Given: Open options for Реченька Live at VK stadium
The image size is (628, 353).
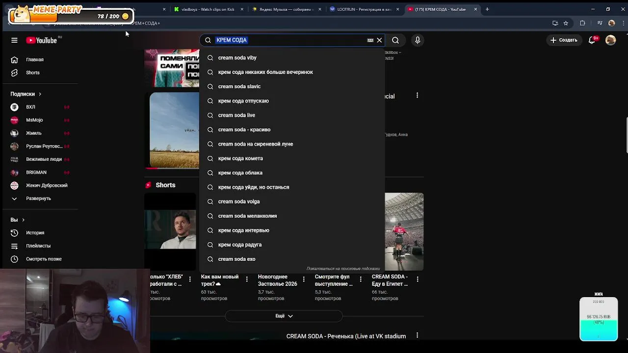Looking at the screenshot, I should tap(418, 335).
